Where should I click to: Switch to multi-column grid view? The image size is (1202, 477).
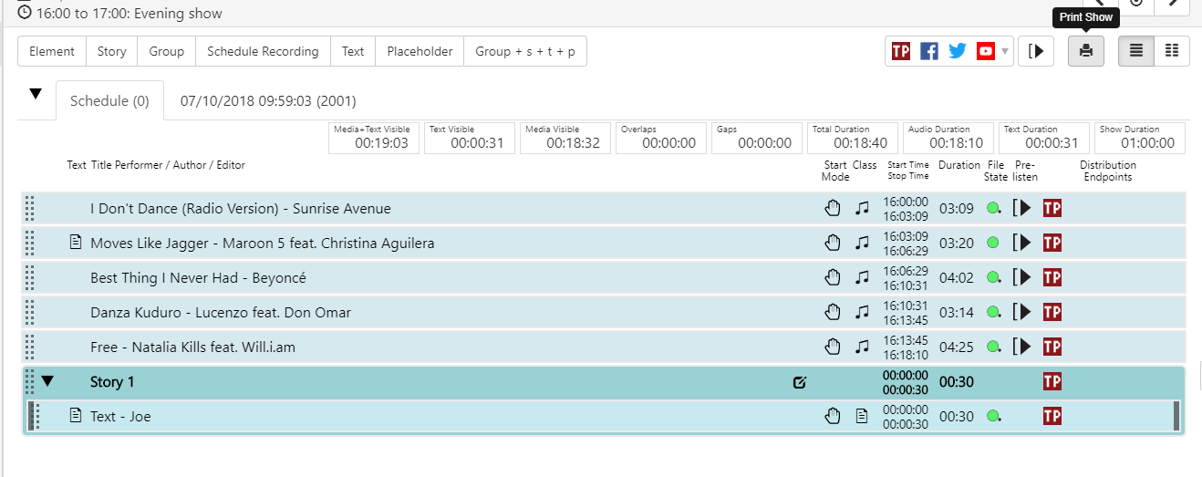tap(1172, 51)
